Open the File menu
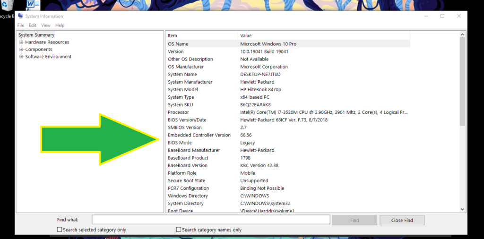The width and height of the screenshot is (484, 239). [20, 26]
